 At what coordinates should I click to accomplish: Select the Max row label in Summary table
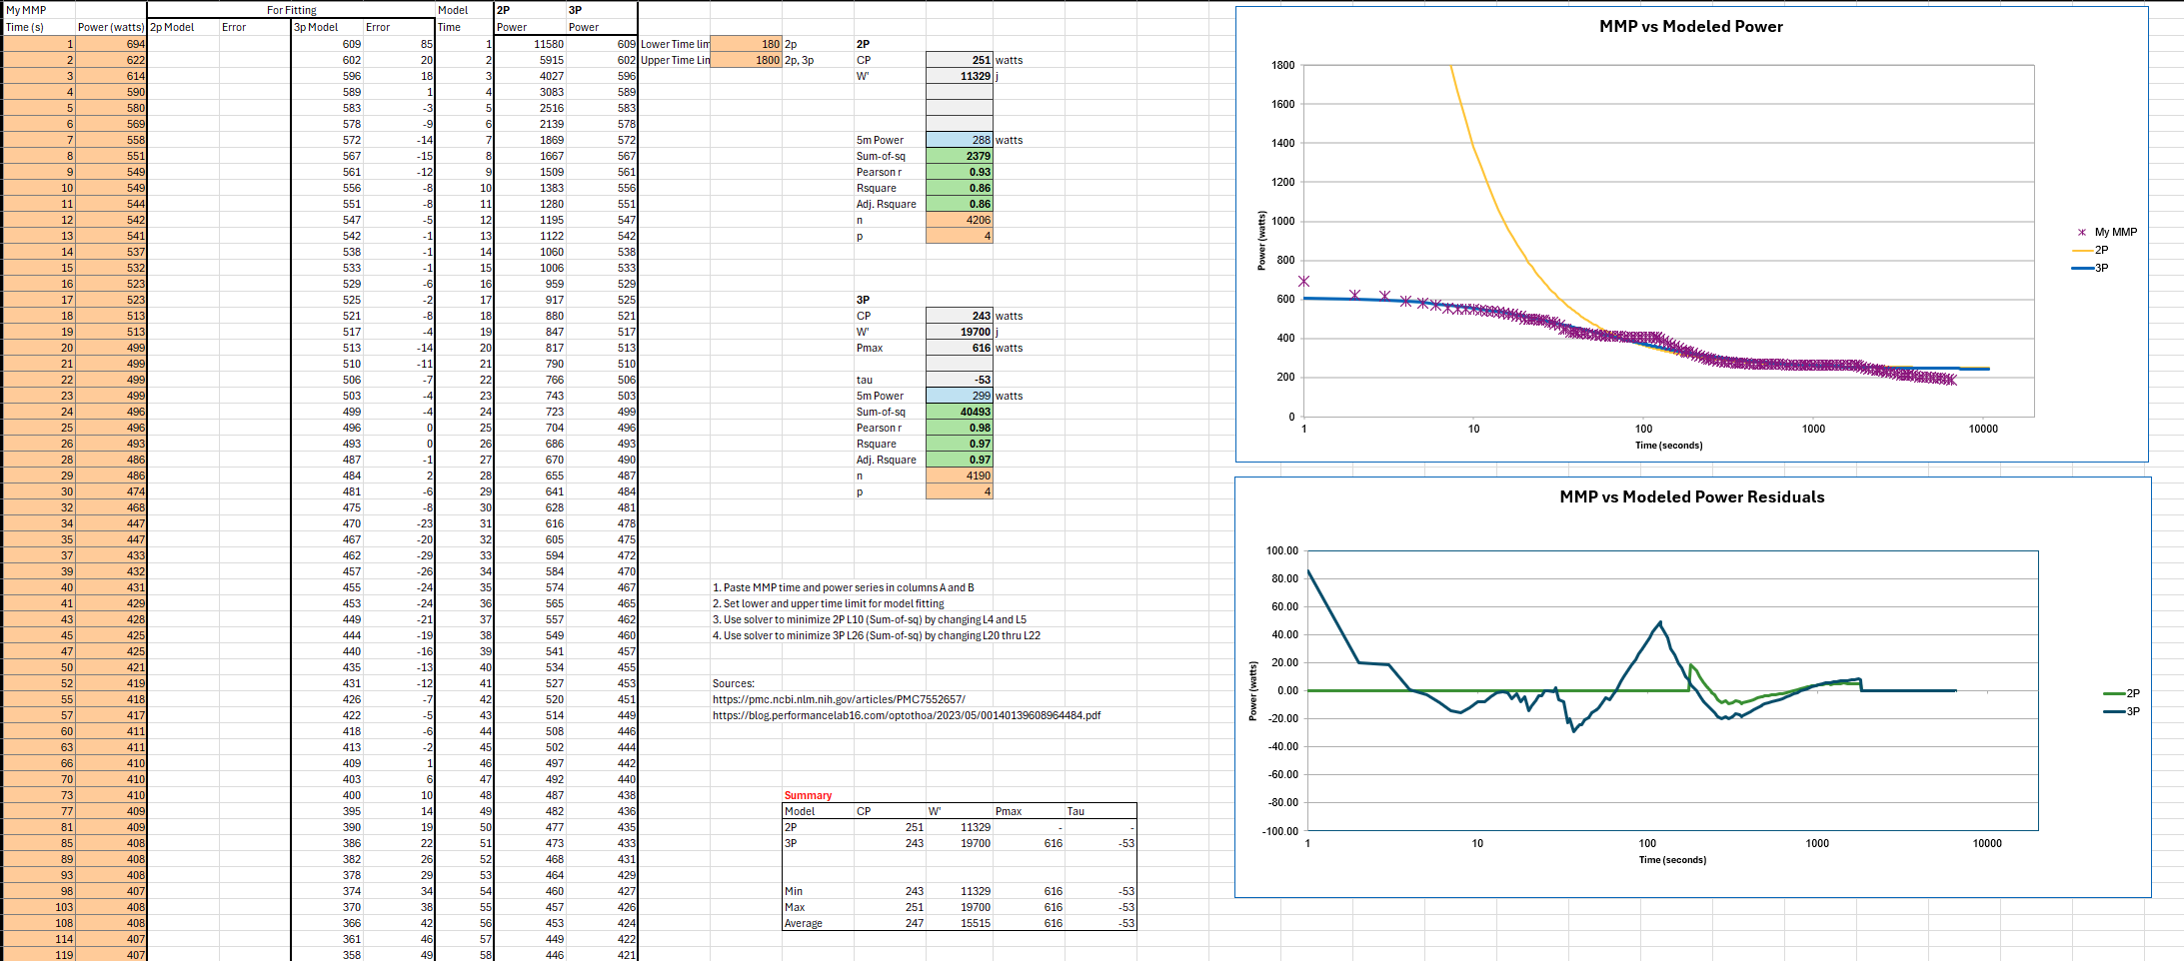click(x=818, y=907)
